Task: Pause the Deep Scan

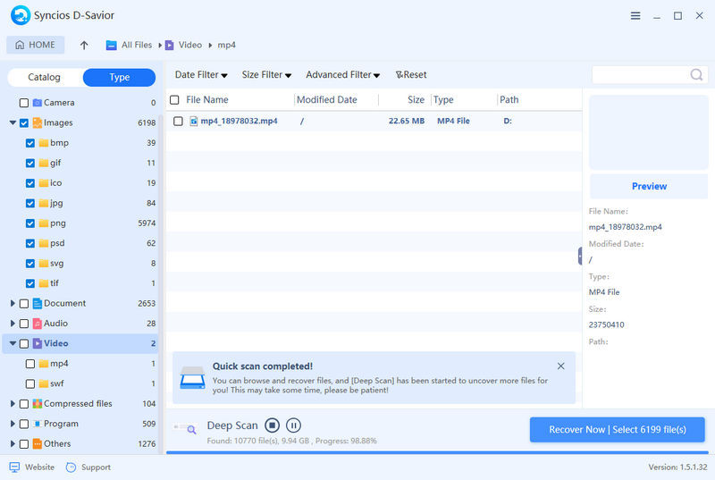Action: 293,425
